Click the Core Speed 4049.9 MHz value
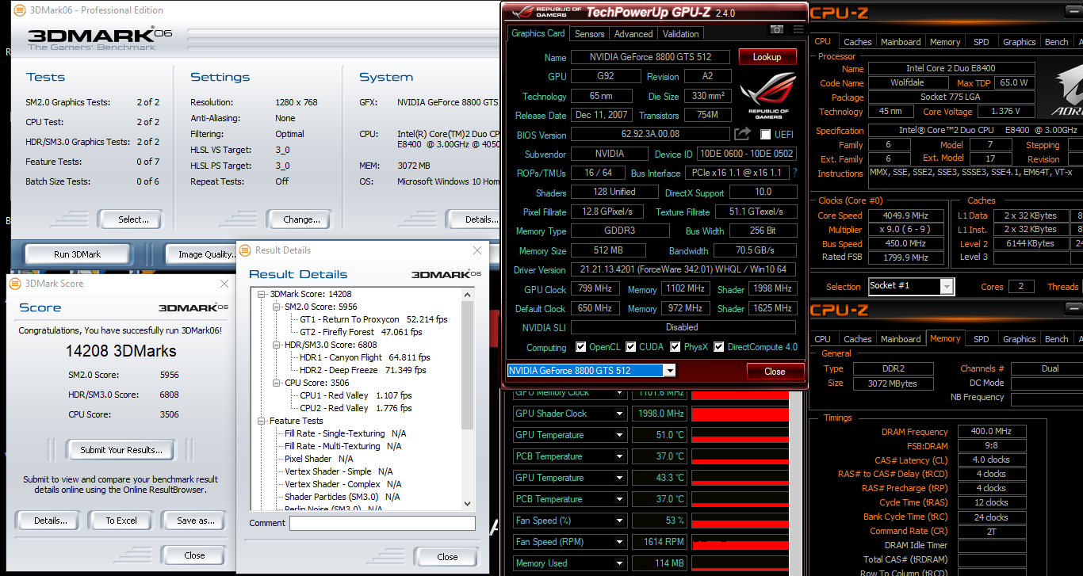The image size is (1083, 576). (906, 216)
